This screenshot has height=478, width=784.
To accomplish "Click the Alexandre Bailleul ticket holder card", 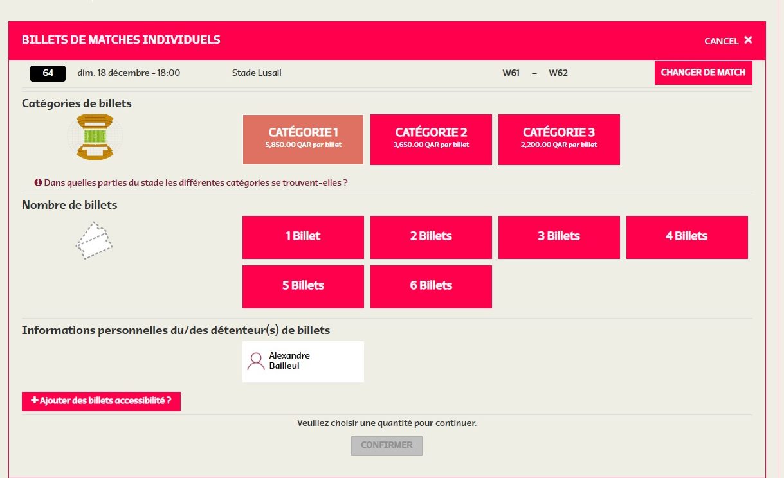I will (x=303, y=362).
